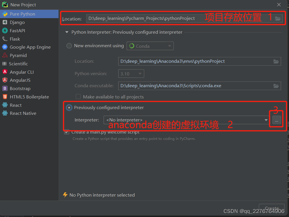Click the Pure Python project type icon

(5, 14)
